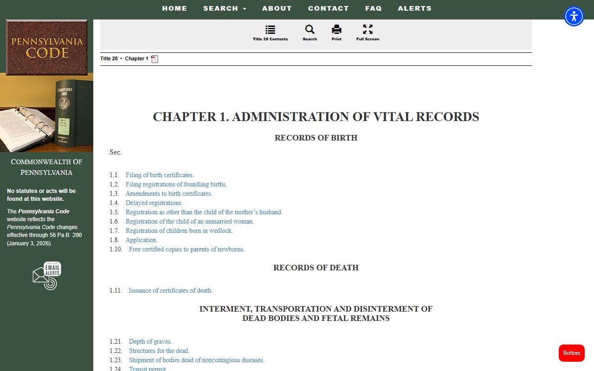This screenshot has height=371, width=594.
Task: Click the RECORDS OF BIRTH heading
Action: (x=316, y=138)
